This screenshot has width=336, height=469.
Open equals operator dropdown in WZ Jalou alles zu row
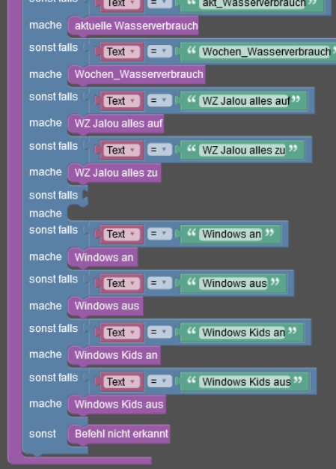(159, 150)
